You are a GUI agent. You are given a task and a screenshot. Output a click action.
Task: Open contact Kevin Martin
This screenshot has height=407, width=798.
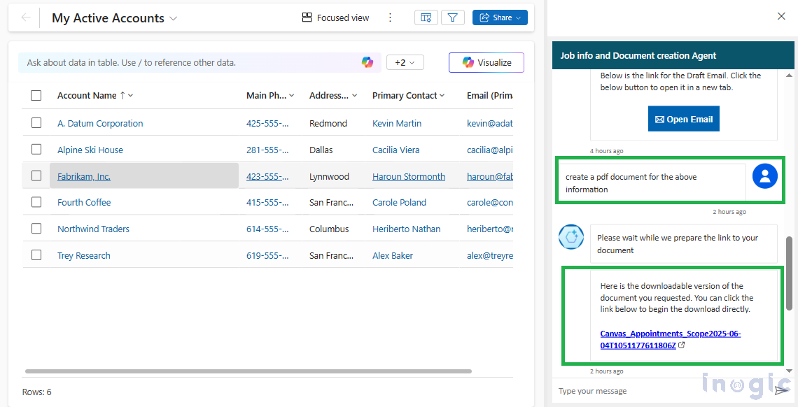coord(397,124)
